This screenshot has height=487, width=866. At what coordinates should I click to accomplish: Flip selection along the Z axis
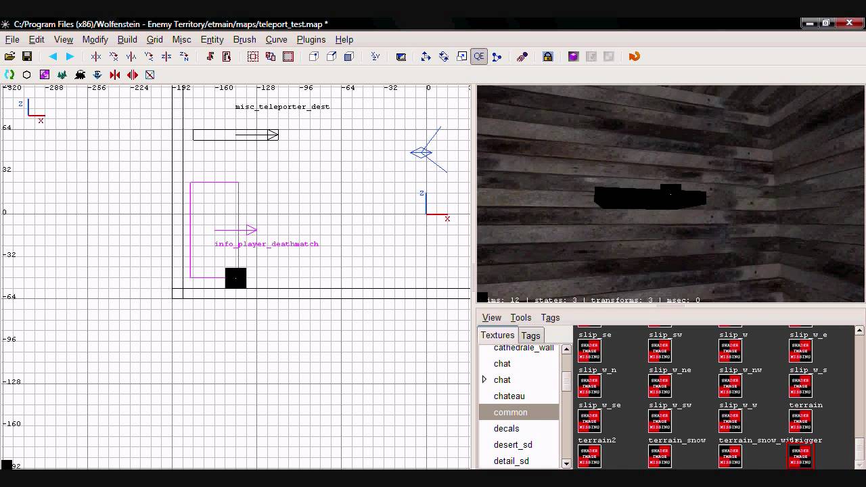coord(166,57)
